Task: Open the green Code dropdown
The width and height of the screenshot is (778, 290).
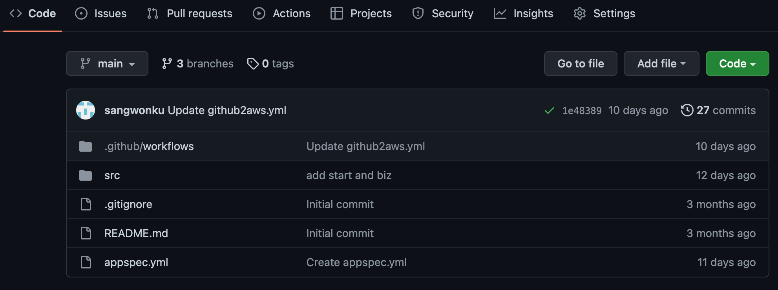Action: point(737,63)
